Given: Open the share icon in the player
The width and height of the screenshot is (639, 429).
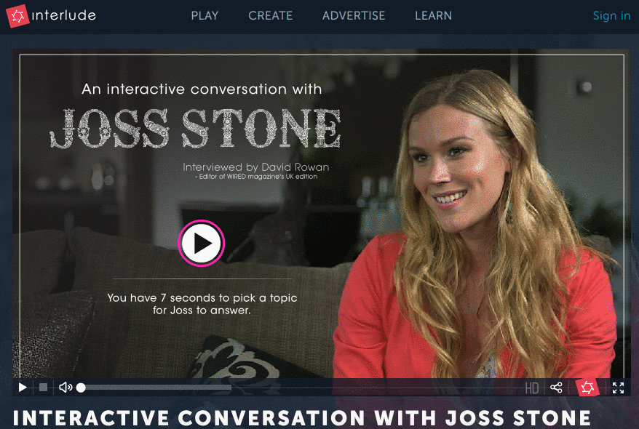Looking at the screenshot, I should click(x=556, y=388).
